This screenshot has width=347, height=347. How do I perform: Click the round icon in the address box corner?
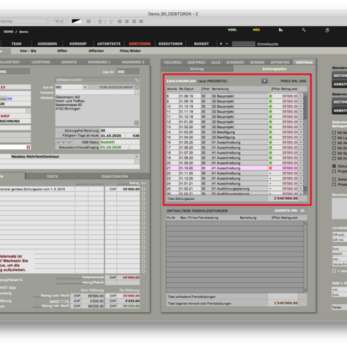136,122
